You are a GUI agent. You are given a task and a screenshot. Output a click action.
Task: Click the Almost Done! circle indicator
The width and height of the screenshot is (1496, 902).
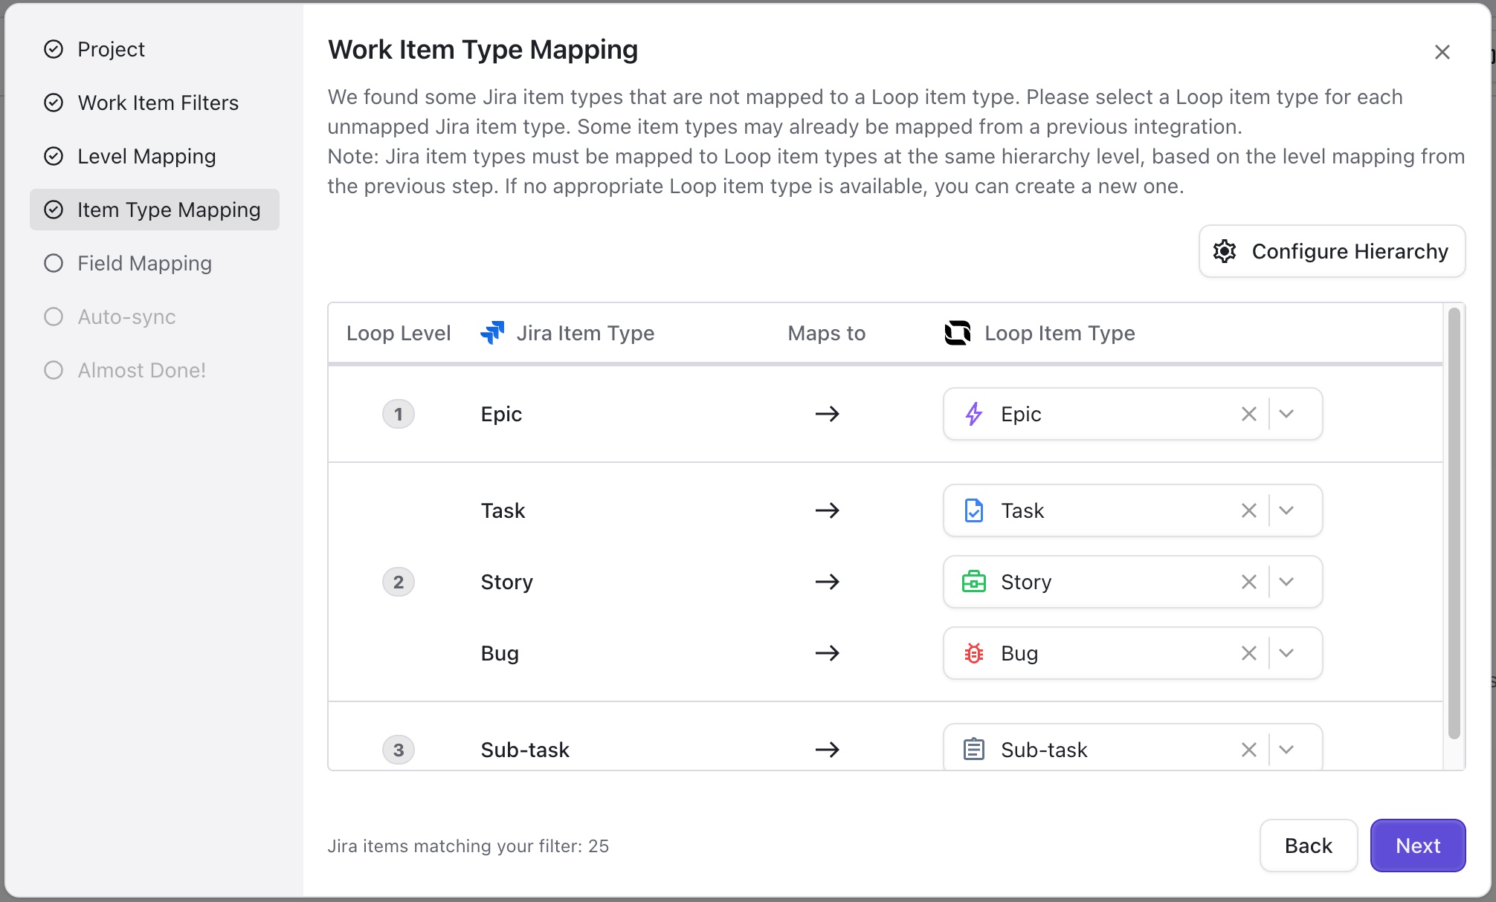click(x=54, y=370)
